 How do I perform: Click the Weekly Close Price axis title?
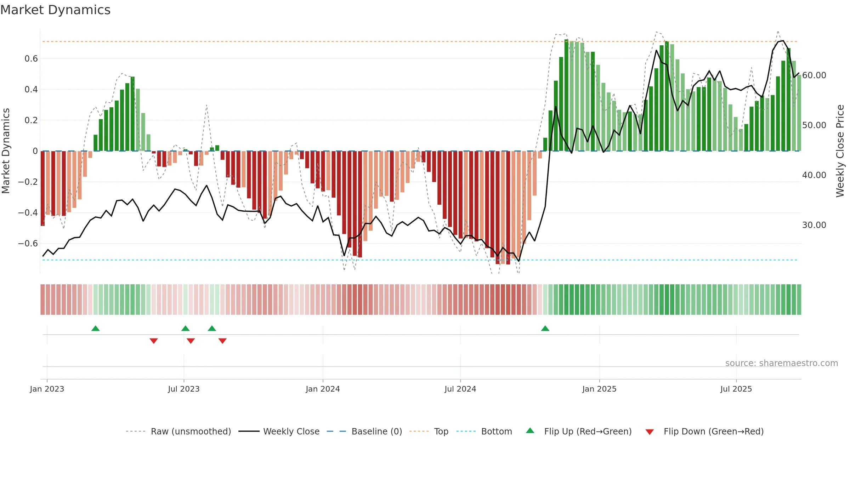click(x=840, y=151)
